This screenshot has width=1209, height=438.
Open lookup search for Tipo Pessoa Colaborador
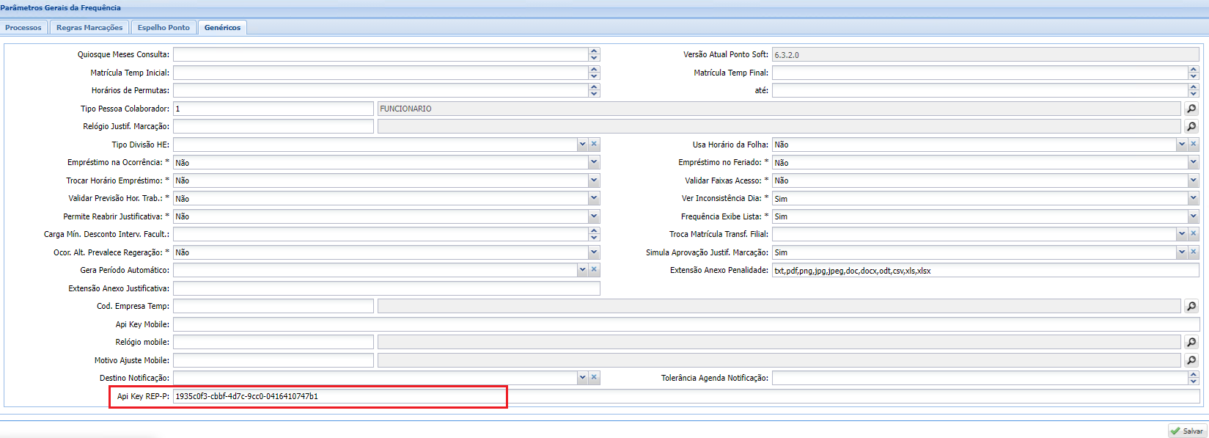click(1191, 109)
